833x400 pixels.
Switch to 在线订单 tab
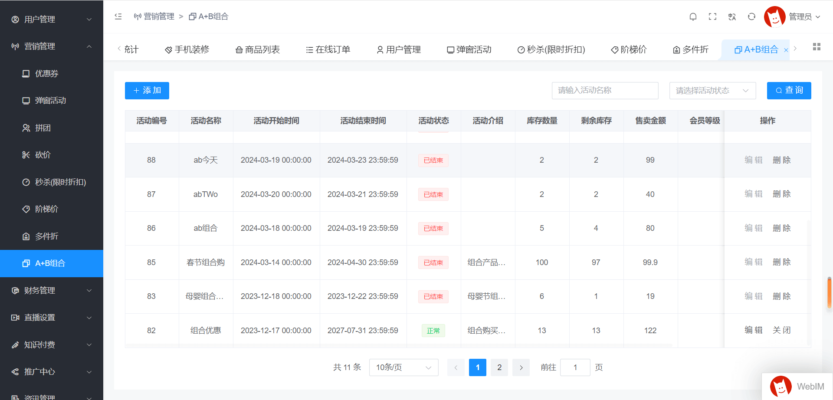coord(328,49)
